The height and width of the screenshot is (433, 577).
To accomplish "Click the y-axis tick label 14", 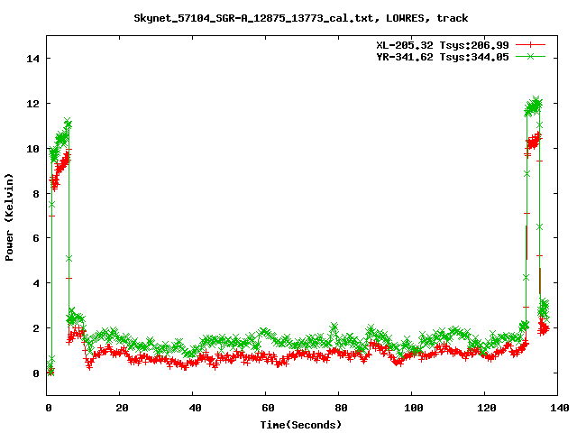I will (x=32, y=59).
